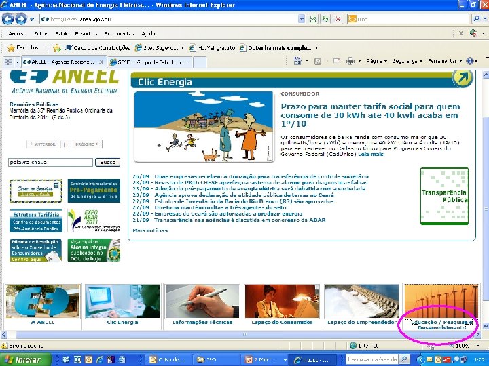Click the RSS Feeds icon in command bar
This screenshot has width=489, height=366.
317,62
